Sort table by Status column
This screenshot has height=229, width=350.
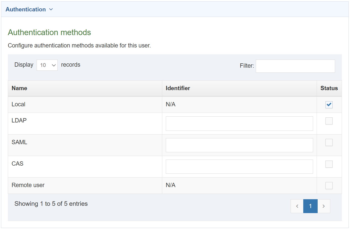pyautogui.click(x=329, y=88)
